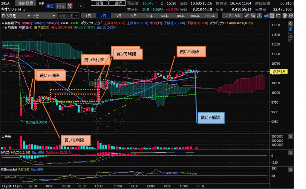Viewport: 306px width, 189px height.
Task: Expand the 5分 interval dropdown
Action: 44,16
